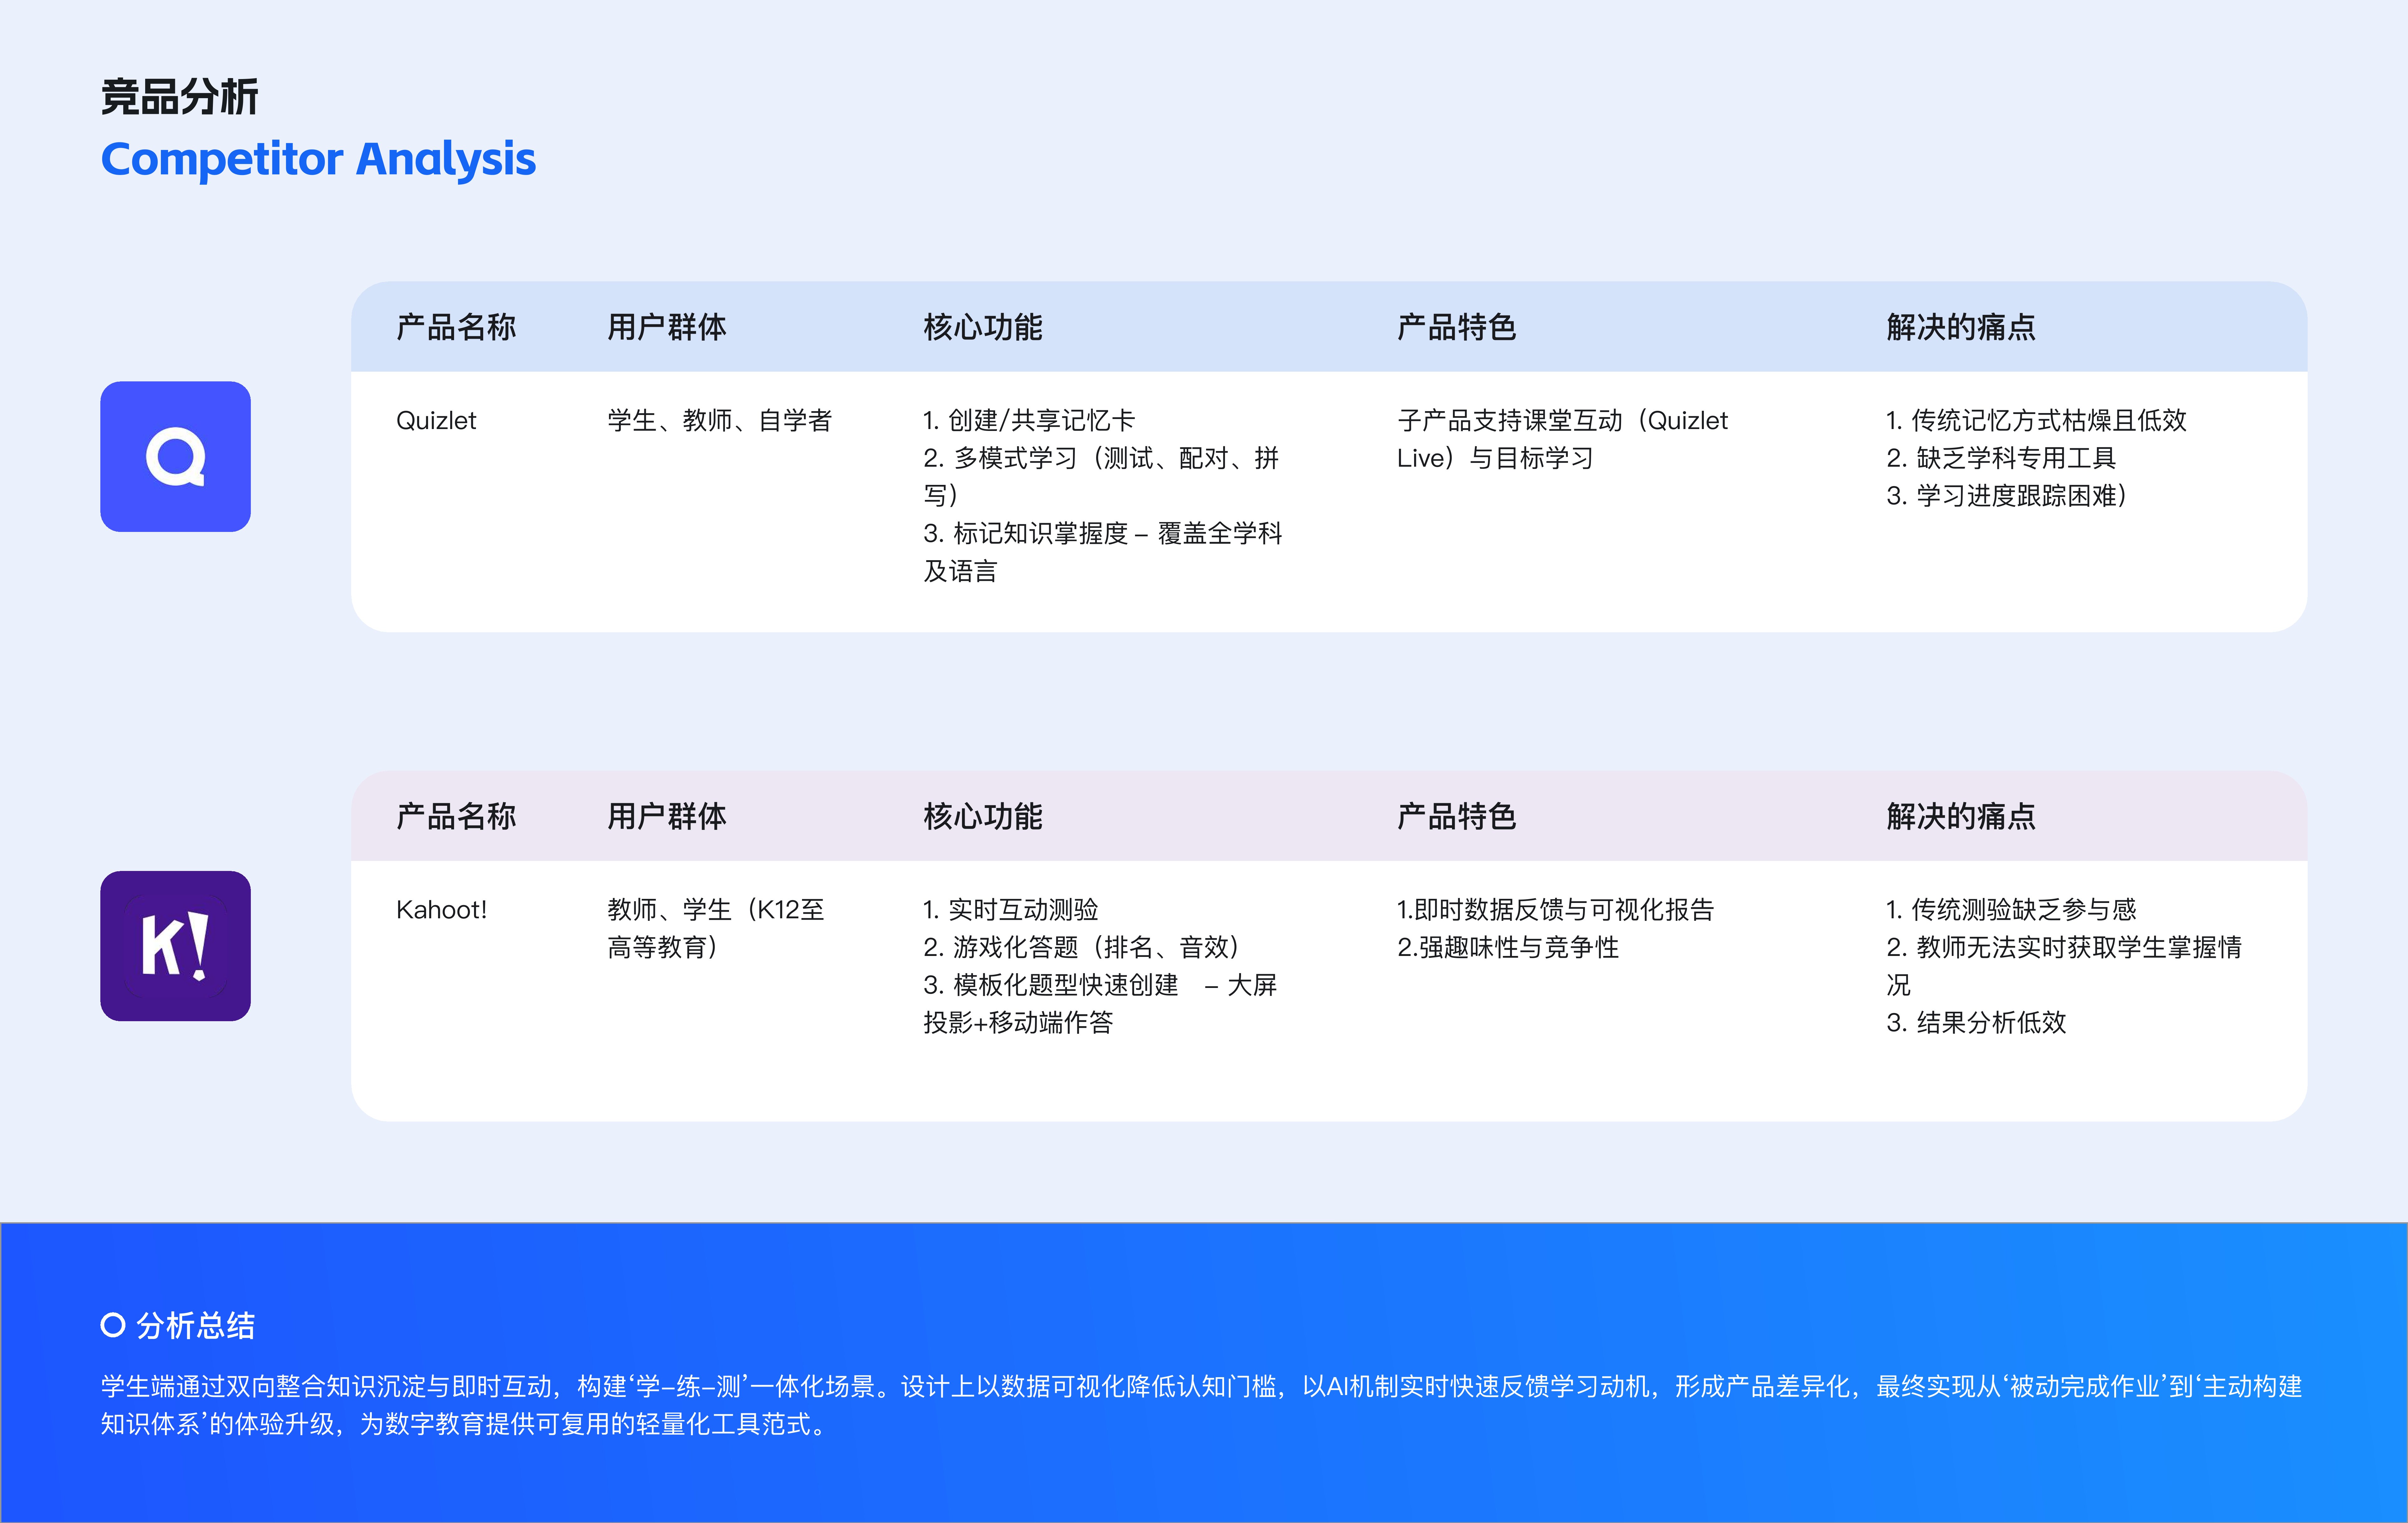Screen dimensions: 2408x1523
Task: Select the Quizlet product name cell
Action: 436,420
